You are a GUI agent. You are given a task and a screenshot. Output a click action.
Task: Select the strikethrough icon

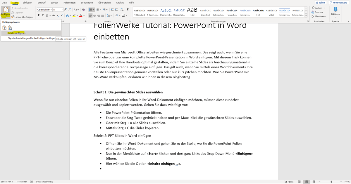coord(54,15)
